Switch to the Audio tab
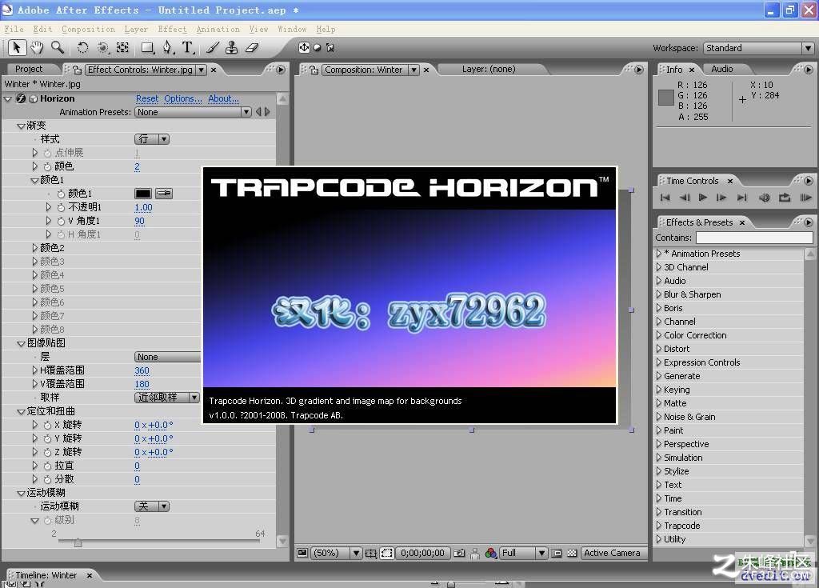Screen dimensions: 819x588 [722, 69]
